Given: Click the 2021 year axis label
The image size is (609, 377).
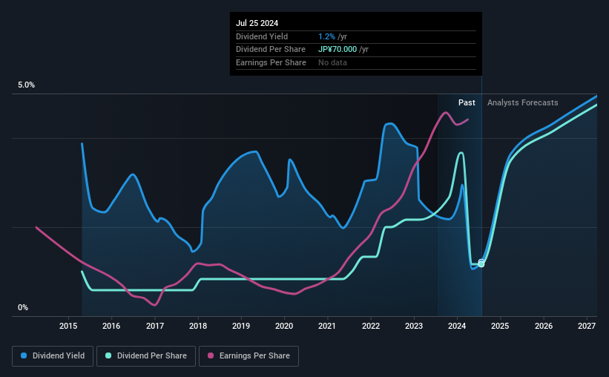Looking at the screenshot, I should pos(328,326).
